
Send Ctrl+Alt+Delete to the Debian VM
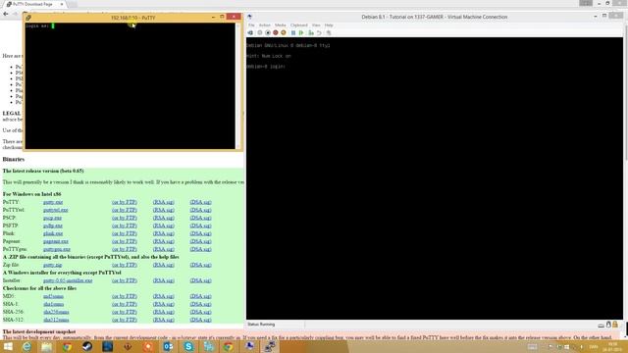pyautogui.click(x=250, y=32)
